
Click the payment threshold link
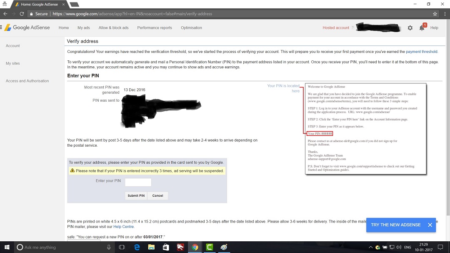(x=422, y=52)
